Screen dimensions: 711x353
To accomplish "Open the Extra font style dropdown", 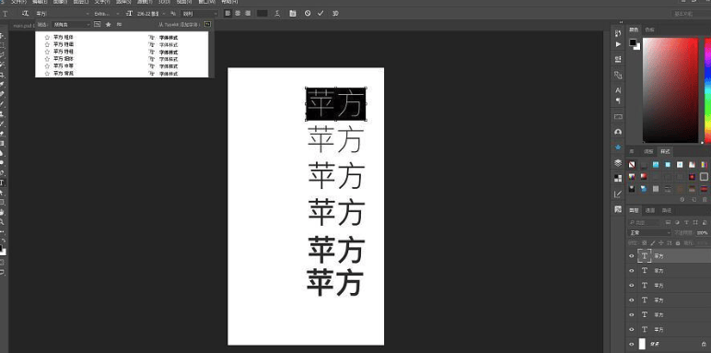I will pyautogui.click(x=106, y=14).
